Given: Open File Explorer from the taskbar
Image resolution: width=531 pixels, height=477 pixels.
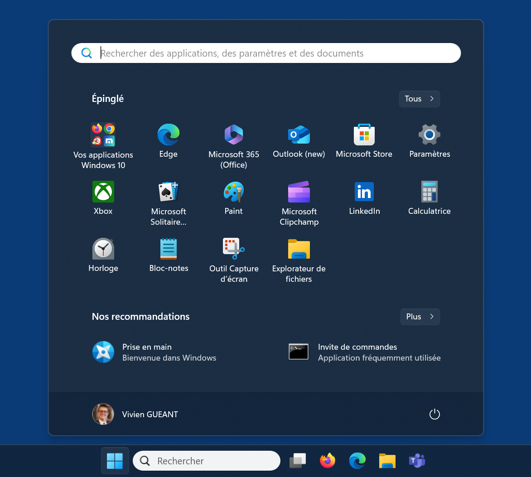Looking at the screenshot, I should (387, 461).
